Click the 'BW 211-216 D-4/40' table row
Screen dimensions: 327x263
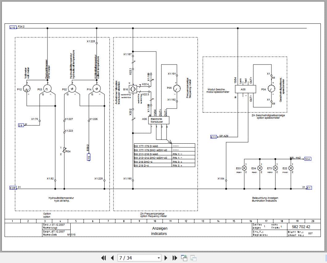pos(164,154)
